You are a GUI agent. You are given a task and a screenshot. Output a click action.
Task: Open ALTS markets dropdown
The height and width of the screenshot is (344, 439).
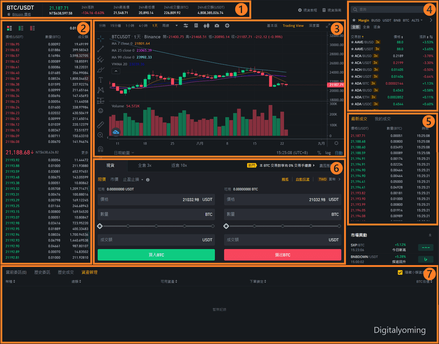tap(417, 20)
